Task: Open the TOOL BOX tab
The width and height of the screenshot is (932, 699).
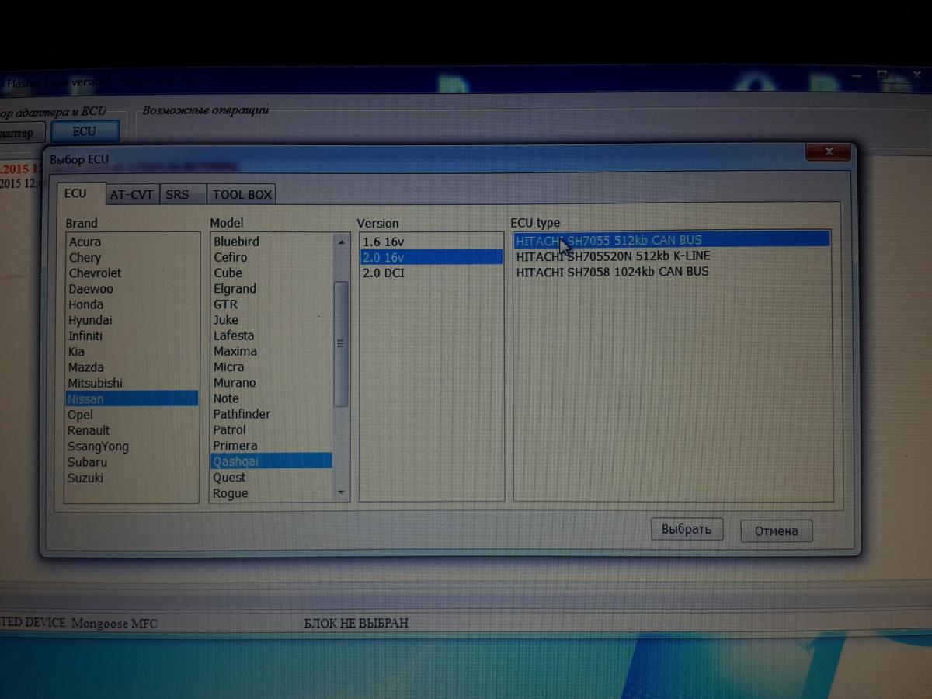Action: coord(242,195)
